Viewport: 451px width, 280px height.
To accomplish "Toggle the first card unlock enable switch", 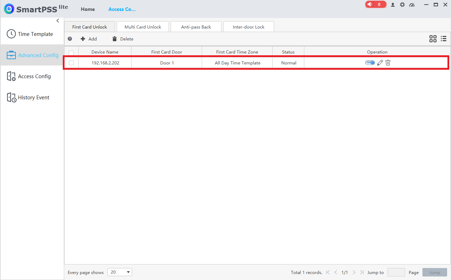I will coord(370,63).
